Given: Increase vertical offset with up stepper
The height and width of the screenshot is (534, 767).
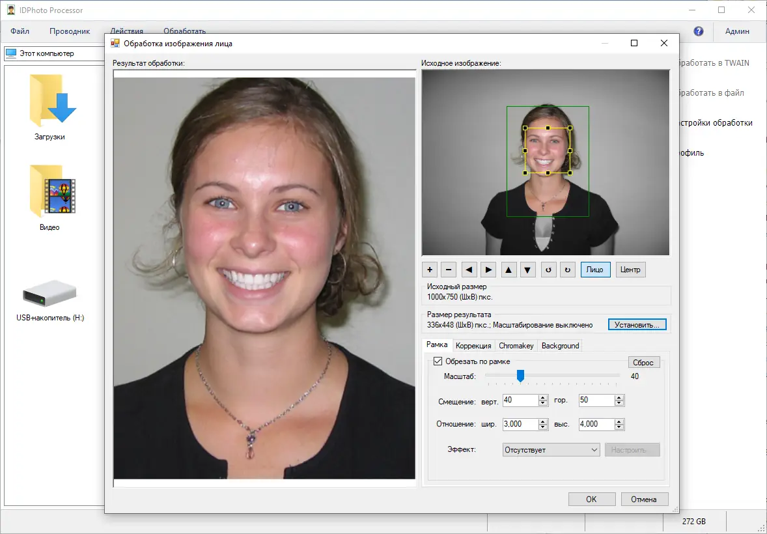Looking at the screenshot, I should [x=543, y=397].
